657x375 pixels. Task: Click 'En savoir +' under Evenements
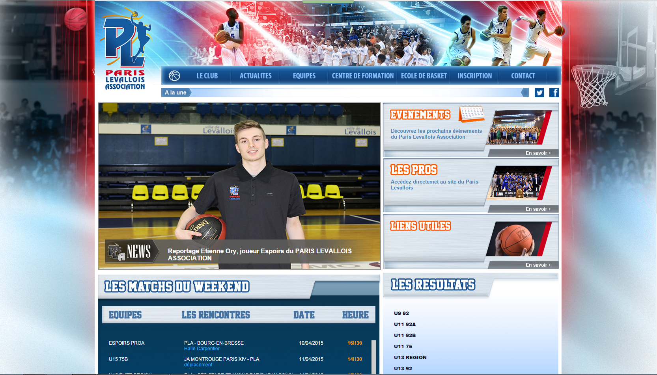(538, 153)
